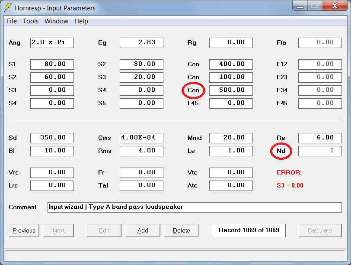This screenshot has width=351, height=265.
Task: Click the Rms field with 4.00
Action: pyautogui.click(x=141, y=151)
